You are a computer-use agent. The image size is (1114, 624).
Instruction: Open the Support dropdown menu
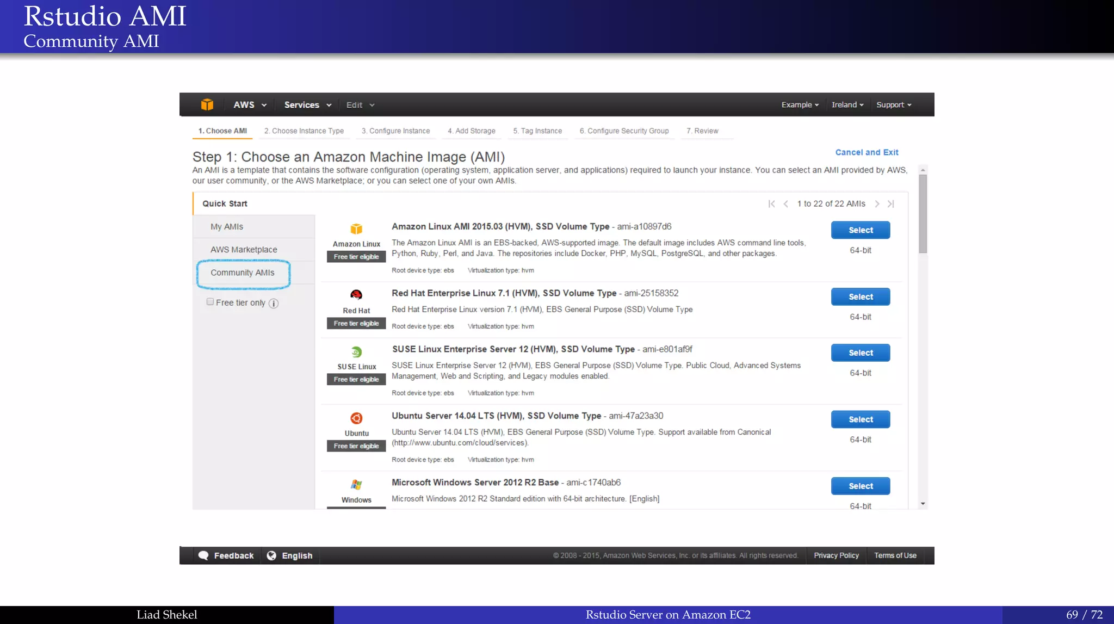point(894,105)
